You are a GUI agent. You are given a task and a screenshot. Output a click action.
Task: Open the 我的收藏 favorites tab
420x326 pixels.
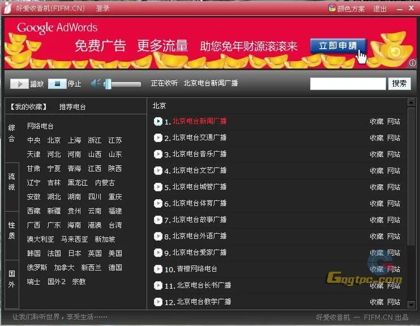pyautogui.click(x=29, y=107)
